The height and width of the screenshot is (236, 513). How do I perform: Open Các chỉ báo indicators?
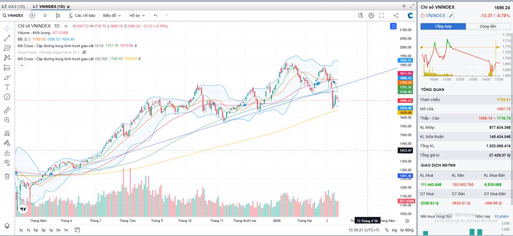coord(82,15)
